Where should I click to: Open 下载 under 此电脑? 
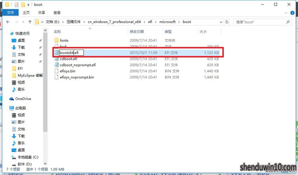coord(21,136)
